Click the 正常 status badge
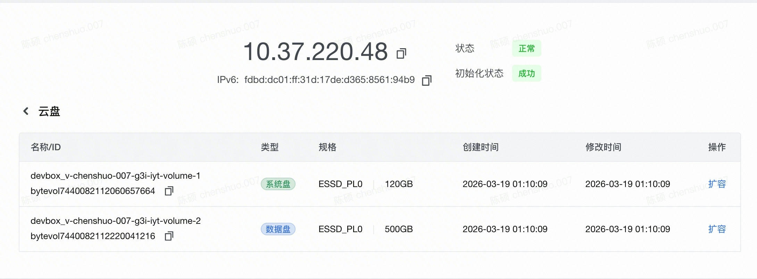Image resolution: width=757 pixels, height=279 pixels. [x=526, y=49]
